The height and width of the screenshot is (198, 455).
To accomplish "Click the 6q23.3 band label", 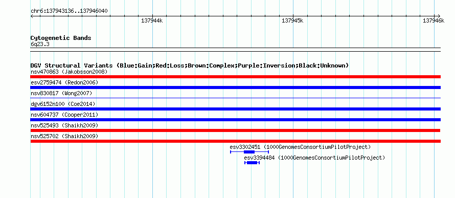I will (40, 44).
